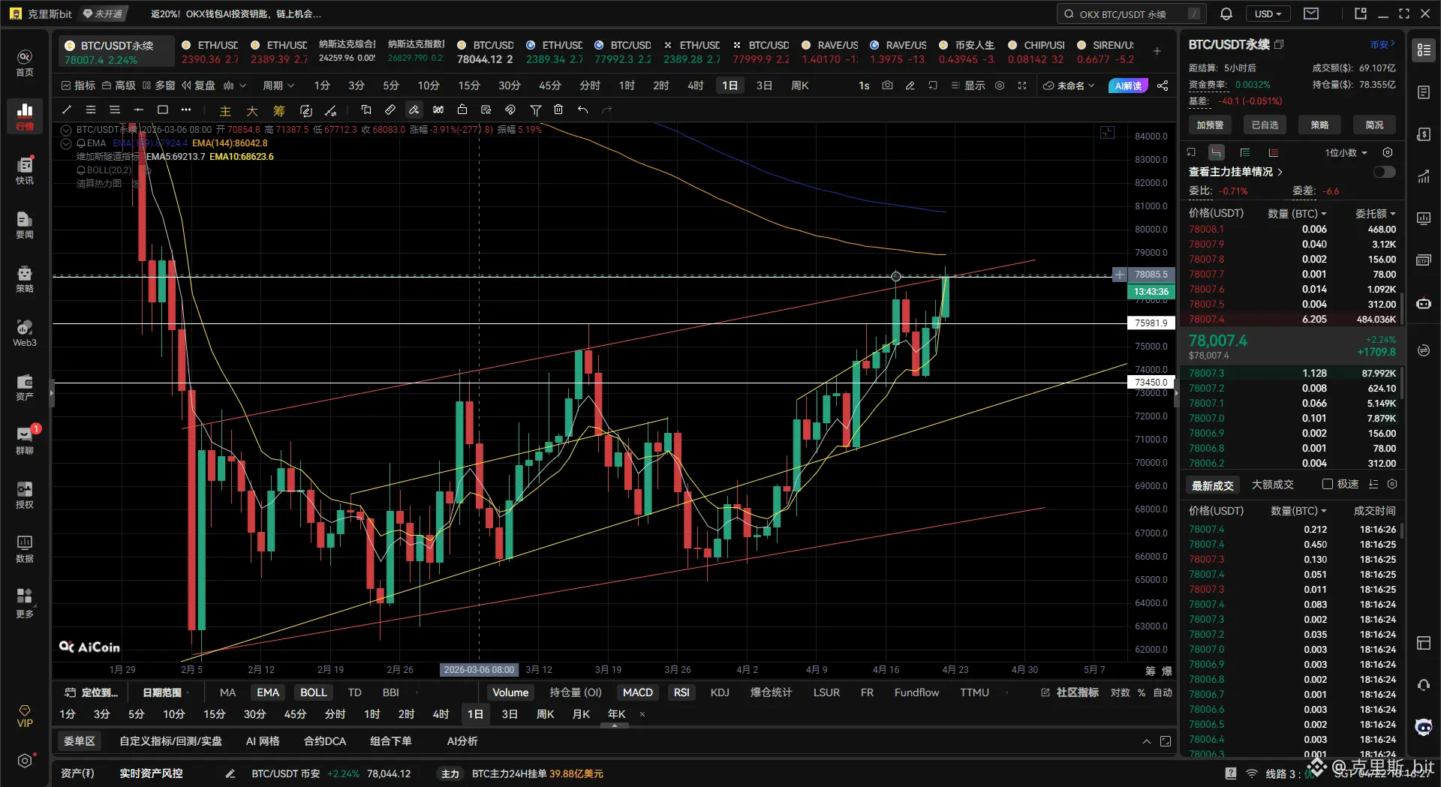Open the 群聊 group chat icon
Screen dimensions: 1441x787
click(25, 440)
